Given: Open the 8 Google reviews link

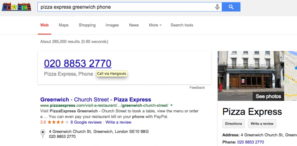Looking at the screenshot, I should pyautogui.click(x=86, y=122).
